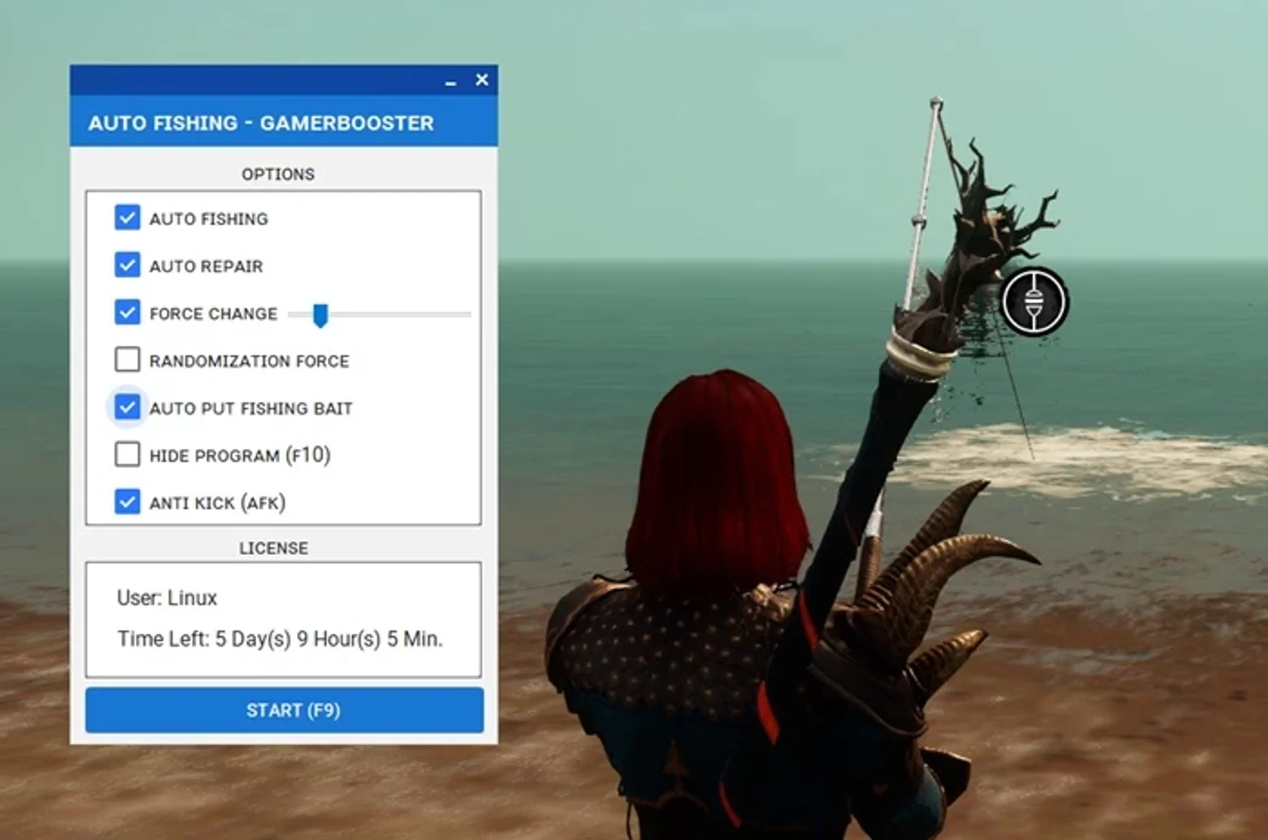Screen dimensions: 1268x840
Task: Enable the Randomization Force checkbox
Action: [x=127, y=360]
